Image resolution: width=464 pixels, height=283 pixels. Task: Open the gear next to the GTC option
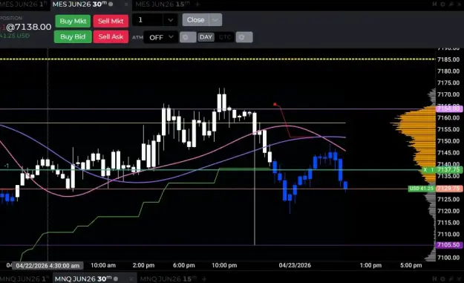244,37
